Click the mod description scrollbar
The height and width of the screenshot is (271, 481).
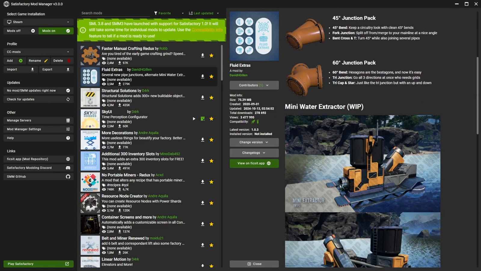point(477,95)
